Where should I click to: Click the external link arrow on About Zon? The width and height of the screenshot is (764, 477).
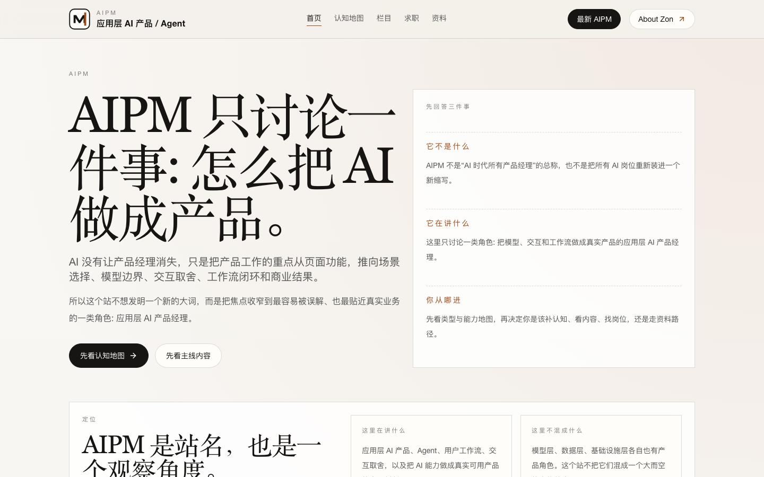point(681,19)
